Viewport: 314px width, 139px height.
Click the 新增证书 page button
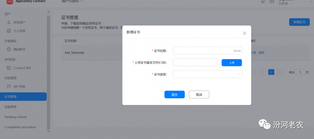click(299, 22)
